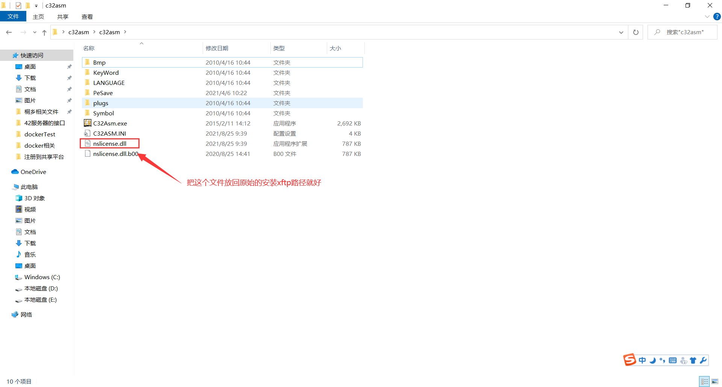This screenshot has width=722, height=387.
Task: Open Sogou toolbox wrench icon
Action: tap(703, 360)
